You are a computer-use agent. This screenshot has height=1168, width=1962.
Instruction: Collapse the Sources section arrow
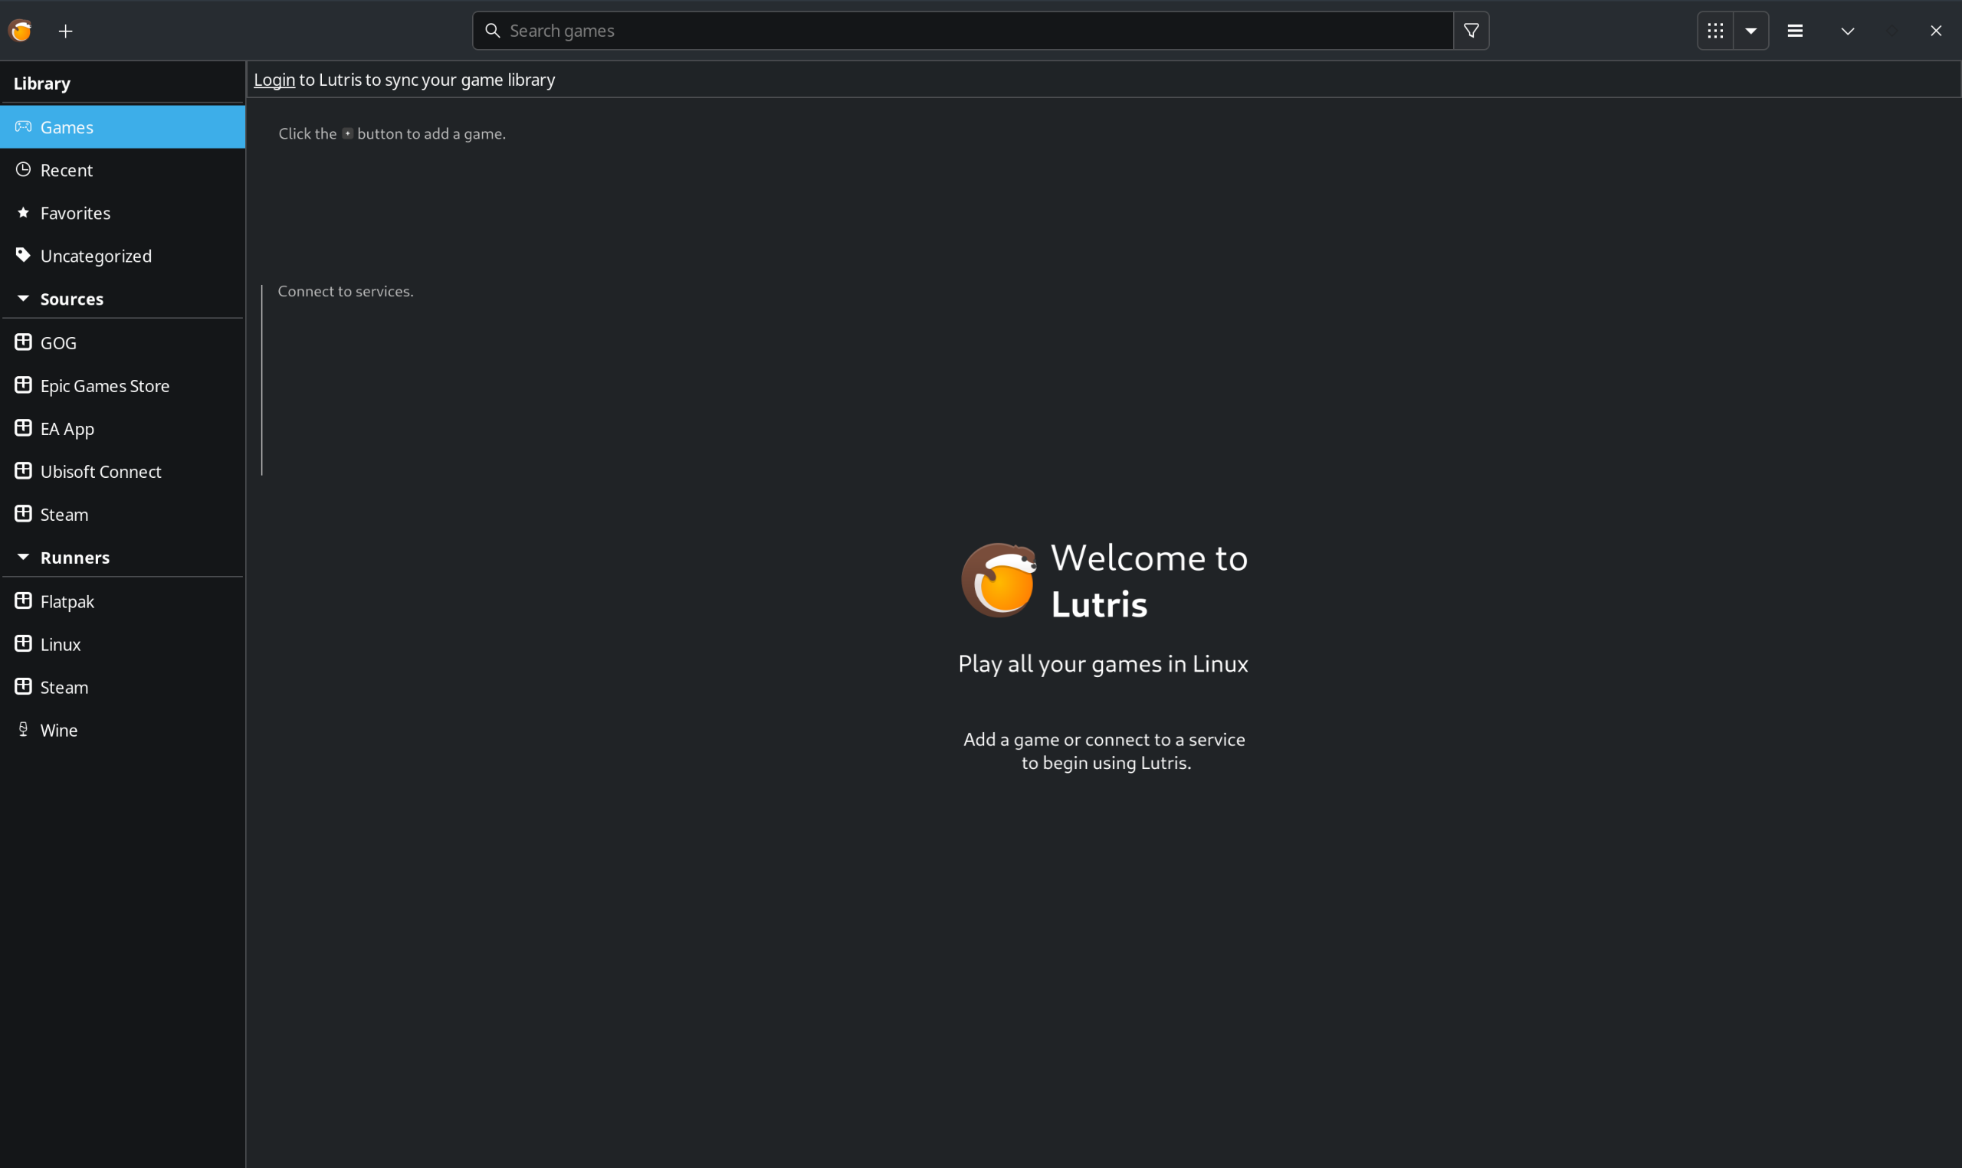pyautogui.click(x=23, y=298)
